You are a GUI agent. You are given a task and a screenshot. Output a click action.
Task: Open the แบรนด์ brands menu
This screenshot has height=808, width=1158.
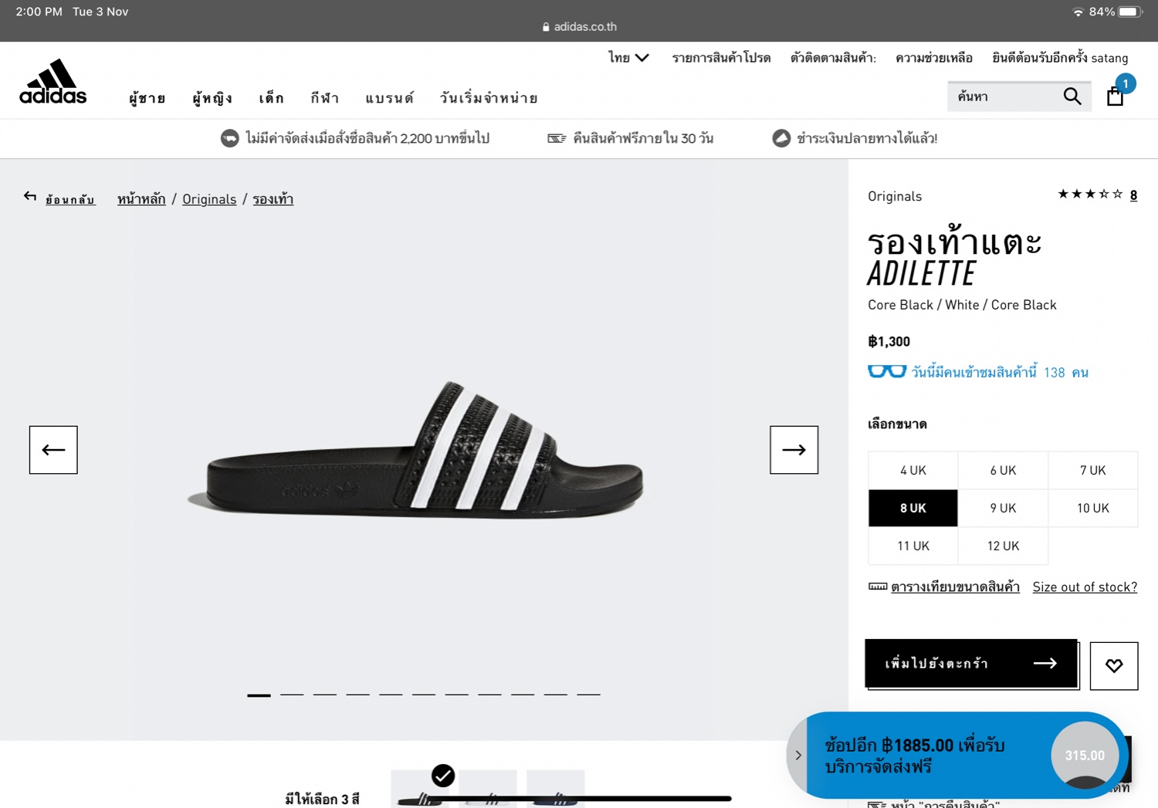(x=389, y=98)
